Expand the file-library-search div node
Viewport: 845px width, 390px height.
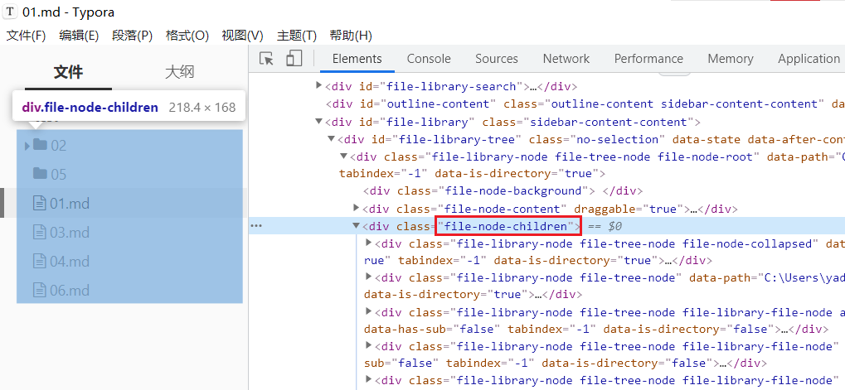319,86
